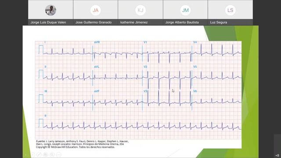Click the V4 lead label
Screen dimensions: 281x158
point(195,42)
